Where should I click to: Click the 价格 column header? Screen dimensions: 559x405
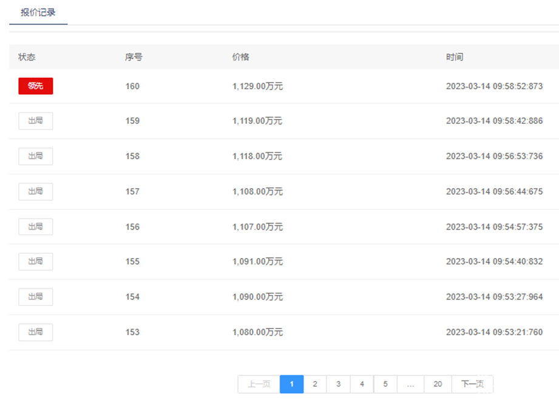(240, 57)
